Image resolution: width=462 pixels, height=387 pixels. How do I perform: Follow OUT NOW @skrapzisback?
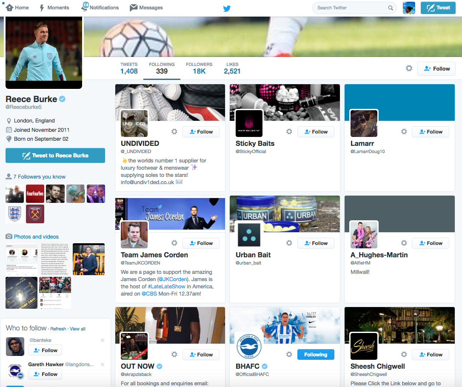201,355
